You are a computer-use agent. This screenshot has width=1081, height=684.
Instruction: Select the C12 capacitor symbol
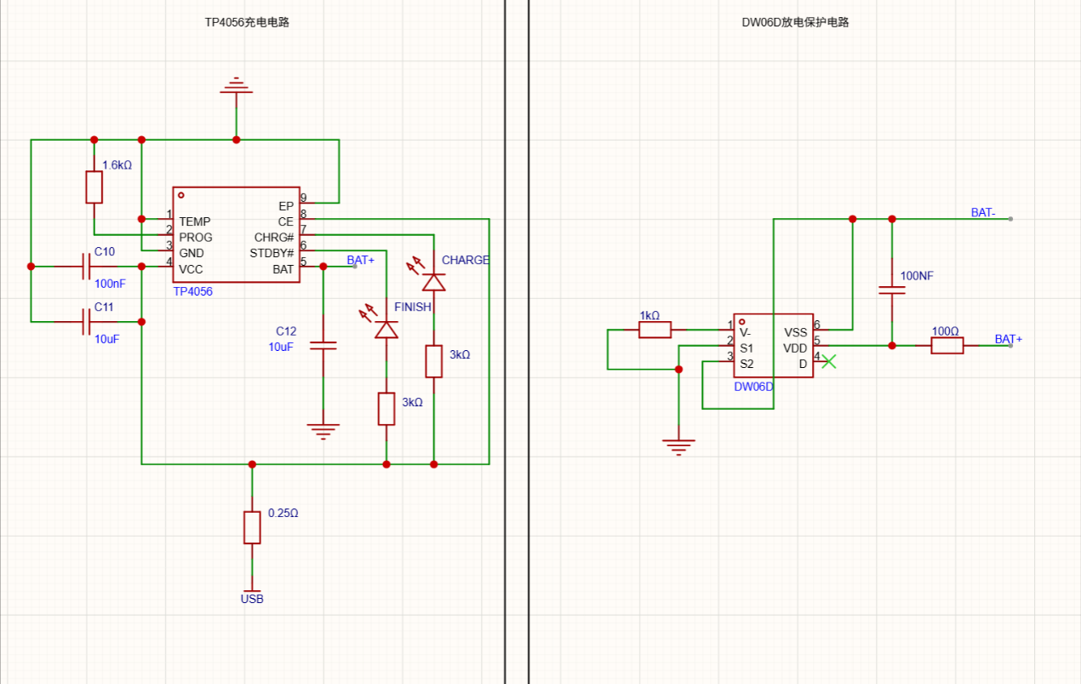point(323,345)
